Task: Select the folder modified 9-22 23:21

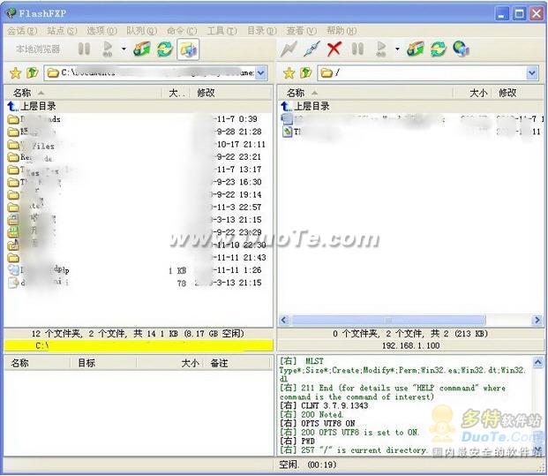Action: point(139,157)
